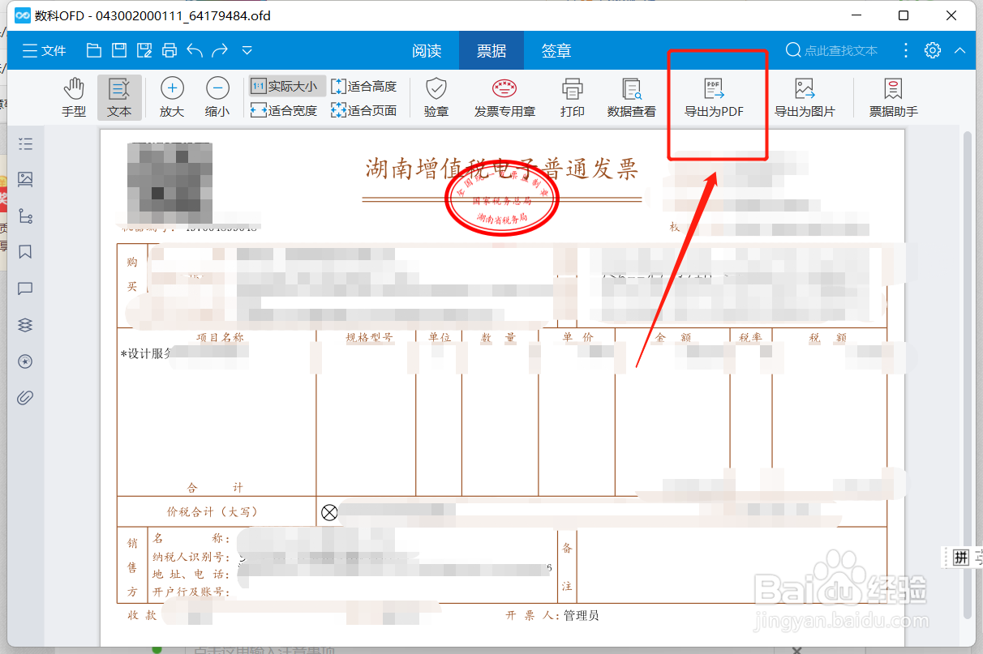
Task: Open the three-dot more options menu
Action: coord(905,49)
